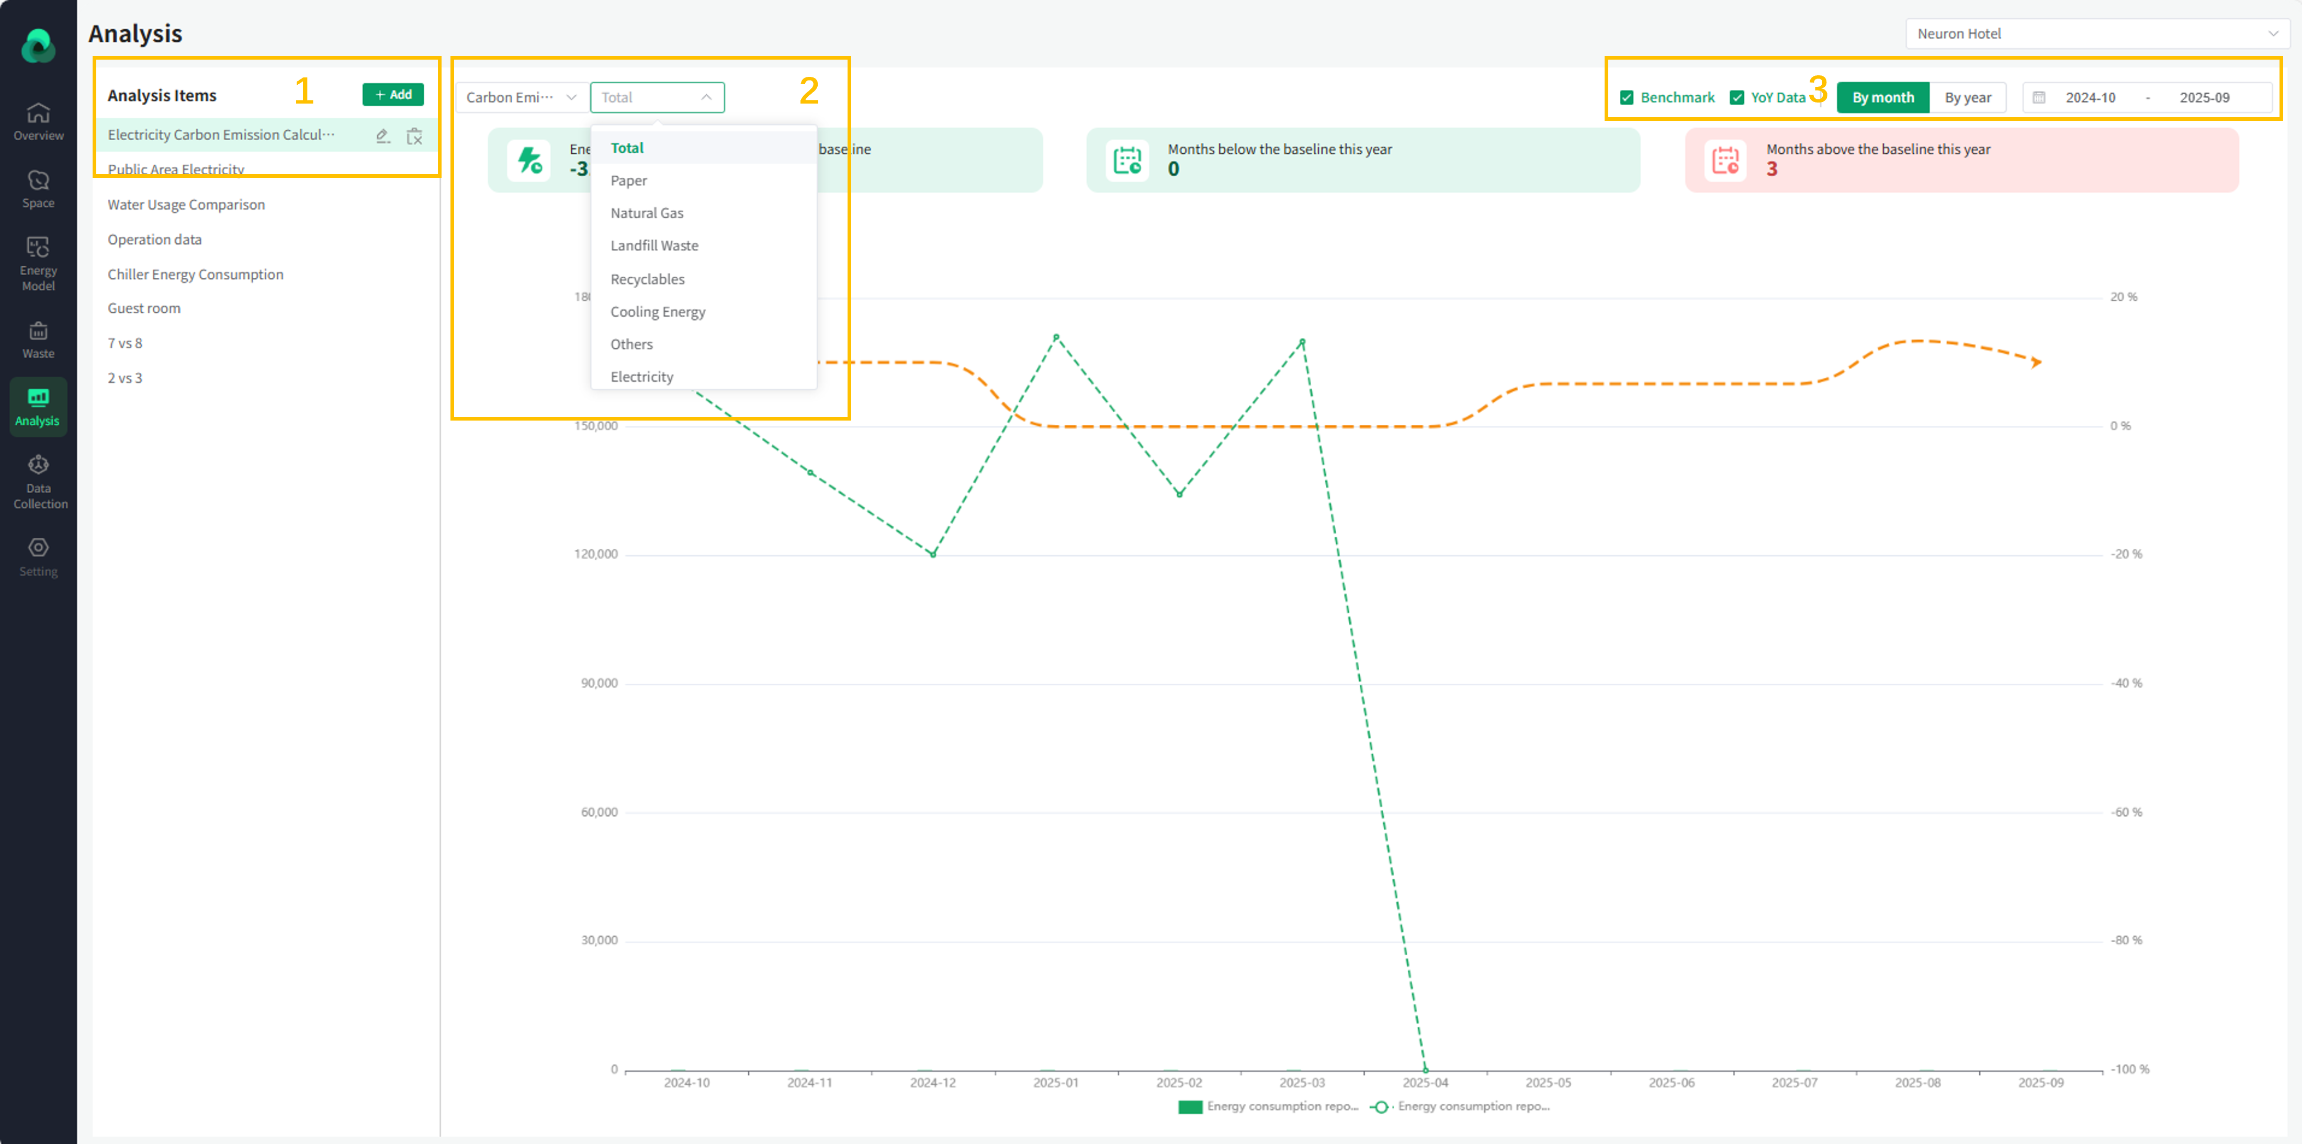
Task: Edit Electricity Carbon Emission item pencil icon
Action: click(x=382, y=136)
